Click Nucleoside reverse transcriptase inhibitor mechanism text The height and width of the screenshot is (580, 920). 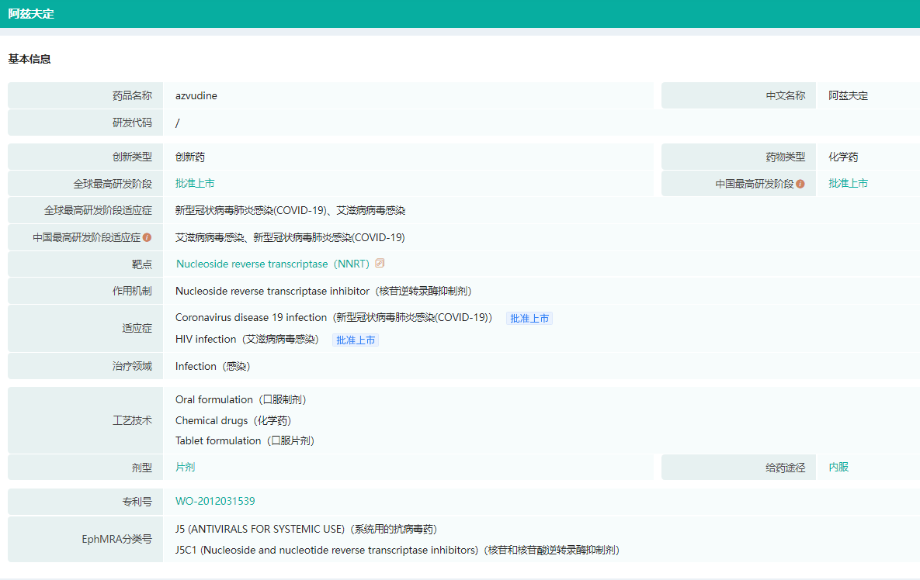tap(323, 291)
